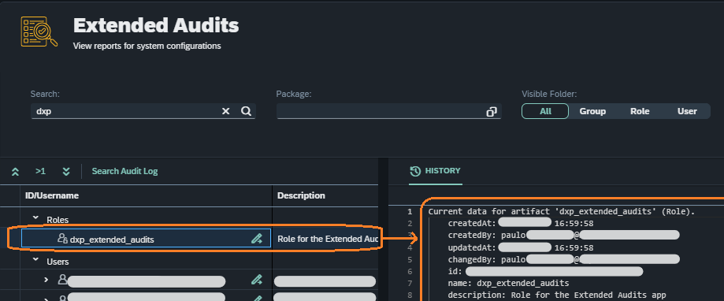Expand all tree nodes icon
Viewport: 724px width, 301px height.
[x=66, y=171]
